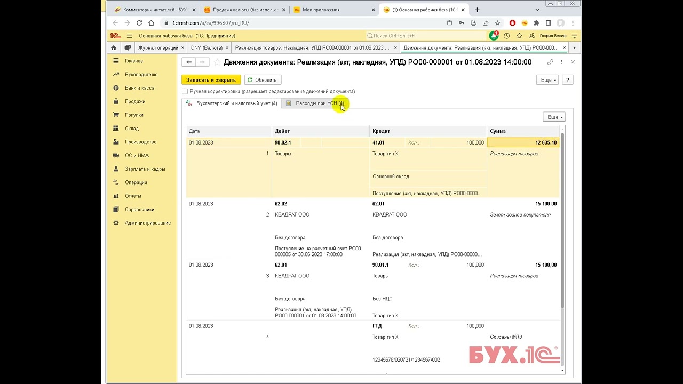Viewport: 683px width, 384px height.
Task: Open the Продажи section
Action: coord(135,101)
